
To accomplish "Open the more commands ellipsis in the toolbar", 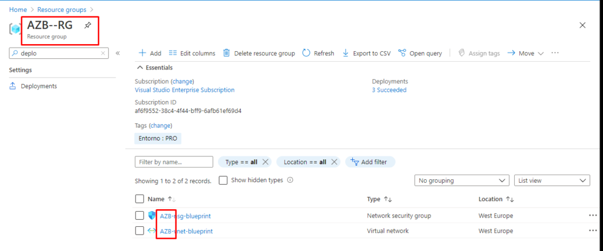I will [x=555, y=53].
